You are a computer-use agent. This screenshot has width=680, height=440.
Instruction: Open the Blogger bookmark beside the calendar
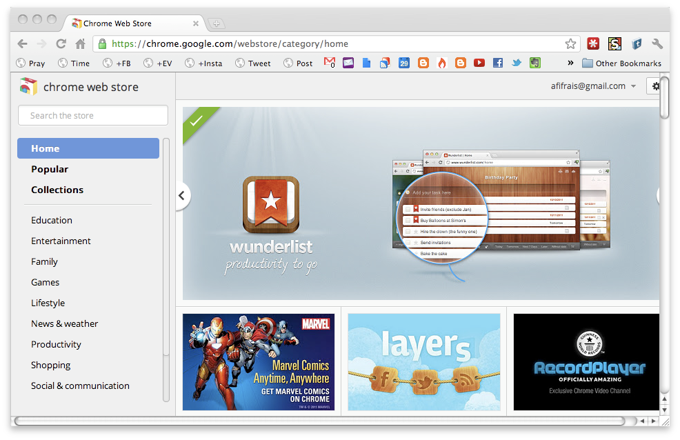point(423,63)
